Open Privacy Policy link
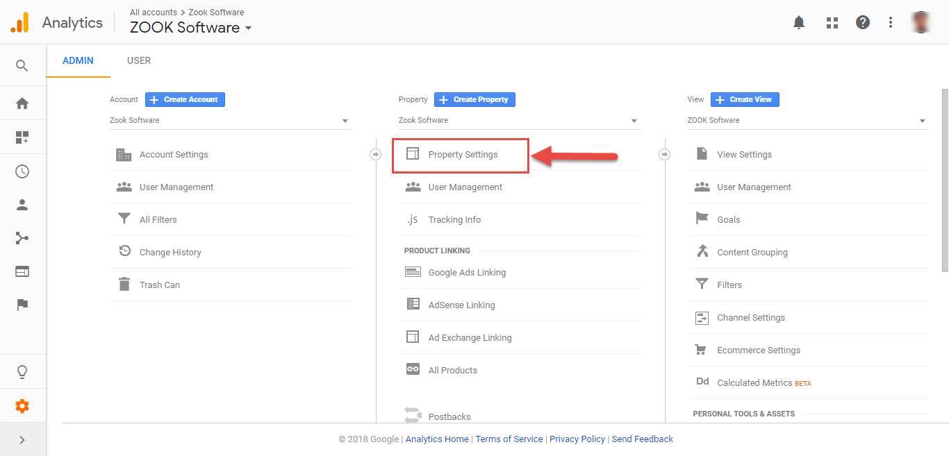The image size is (949, 456). tap(577, 439)
